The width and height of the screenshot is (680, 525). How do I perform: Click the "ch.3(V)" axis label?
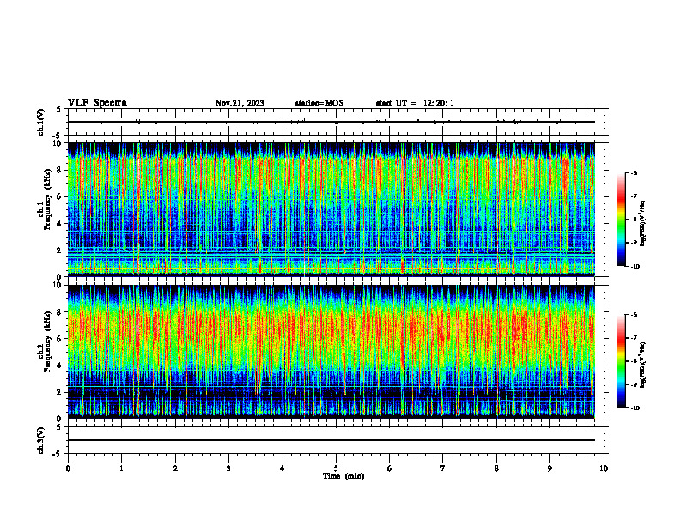tap(41, 440)
